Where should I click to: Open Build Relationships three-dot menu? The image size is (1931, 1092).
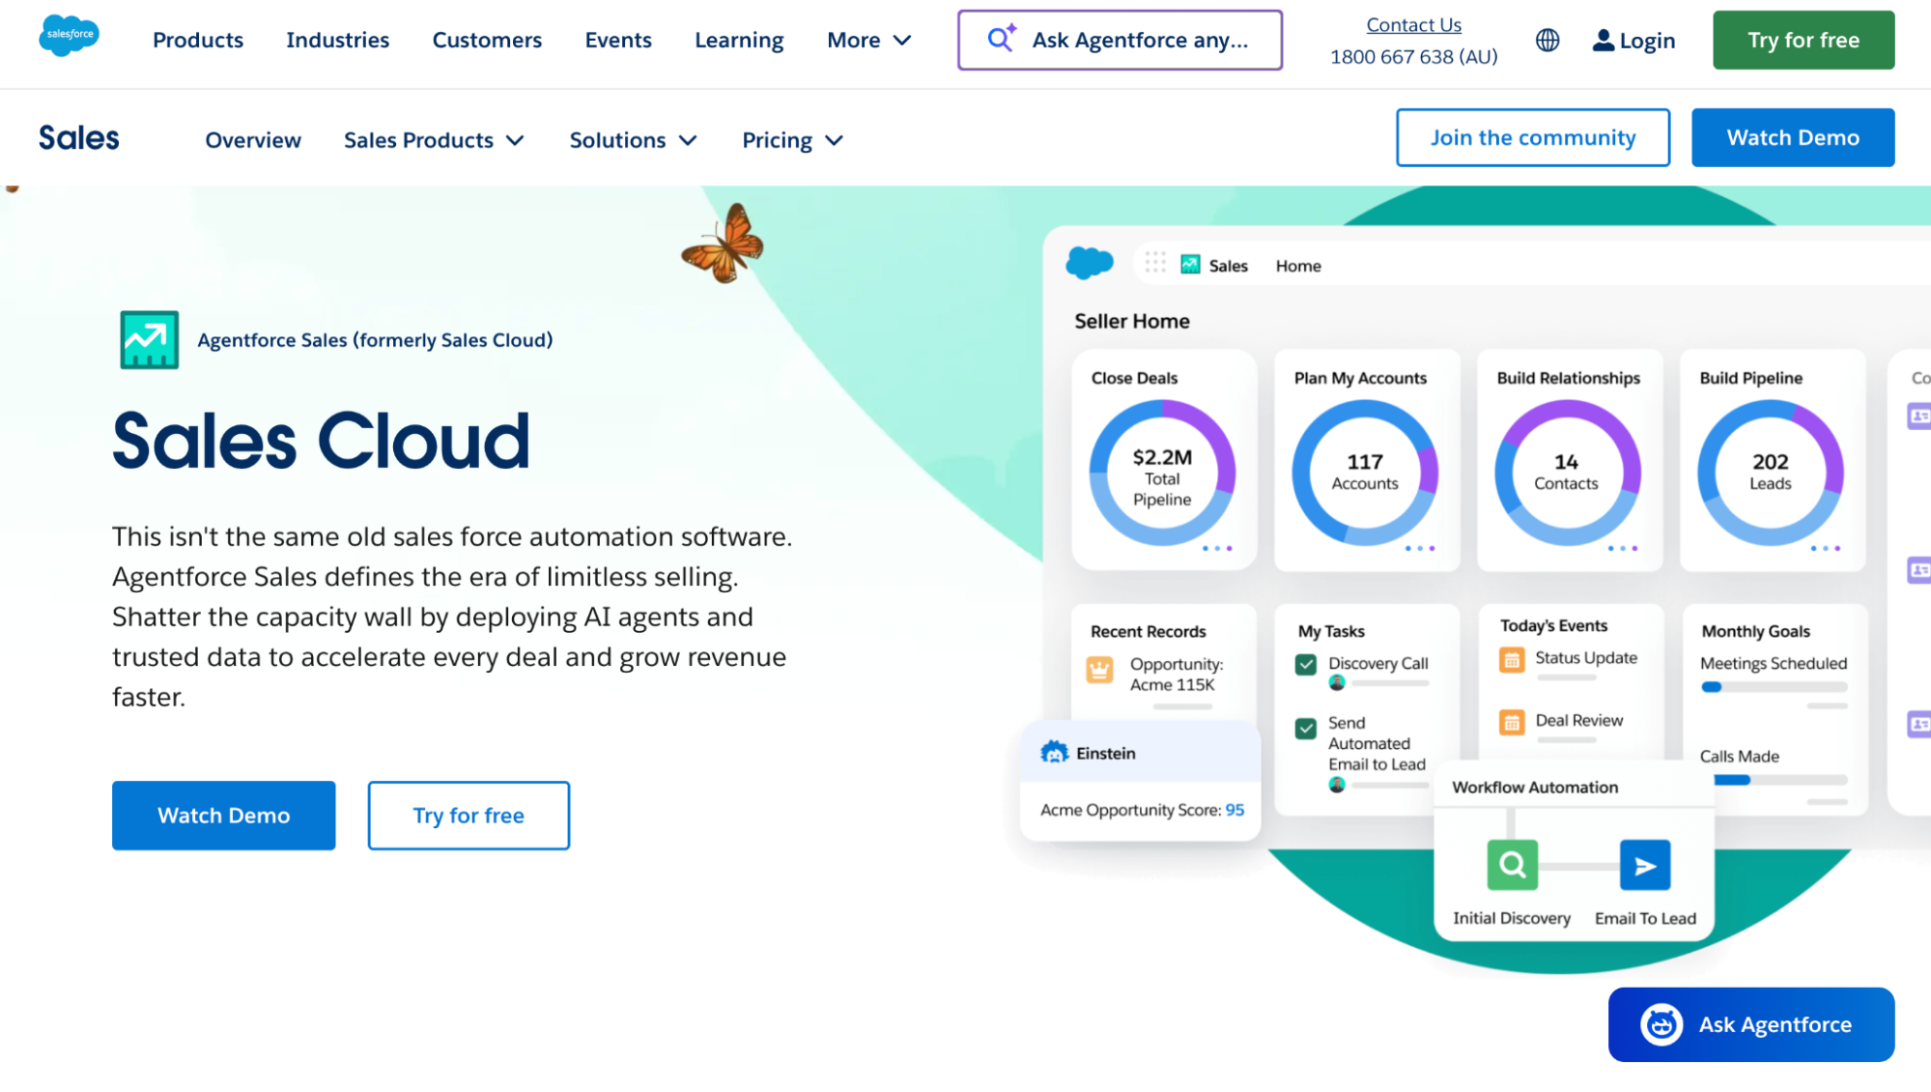pos(1623,548)
